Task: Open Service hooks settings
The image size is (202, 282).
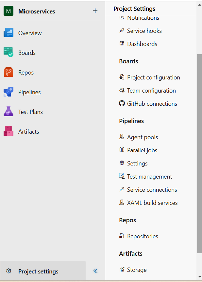Action: point(144,31)
